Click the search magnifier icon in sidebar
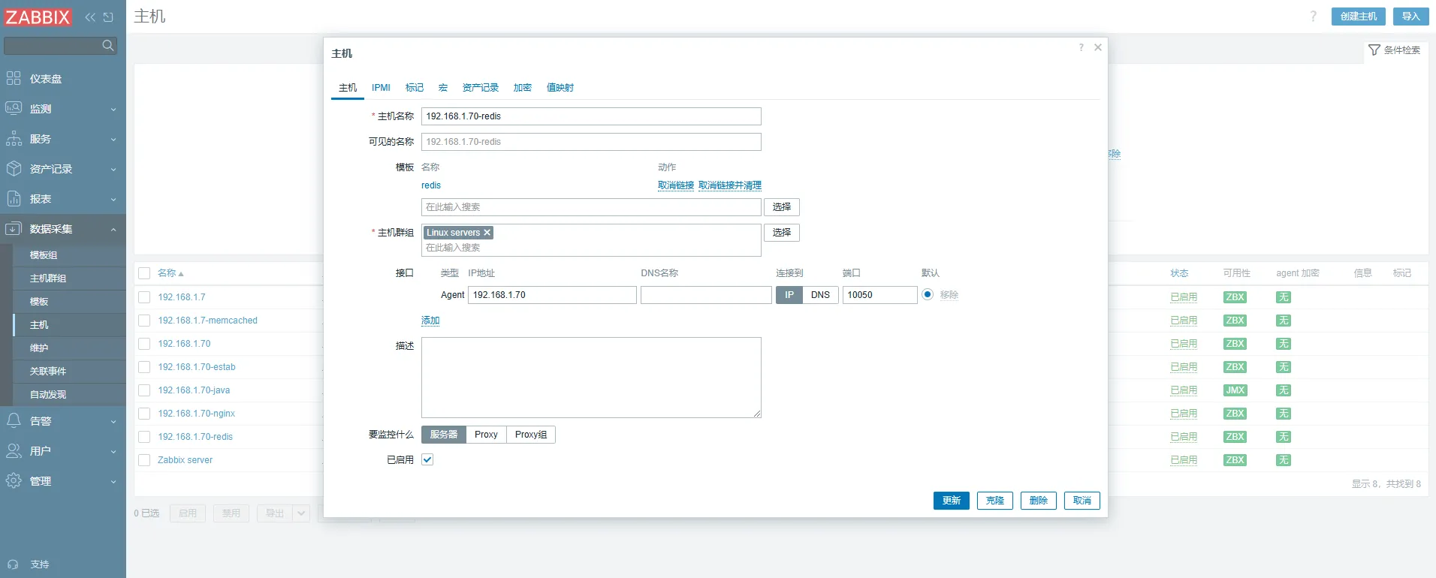1436x578 pixels. pyautogui.click(x=108, y=46)
